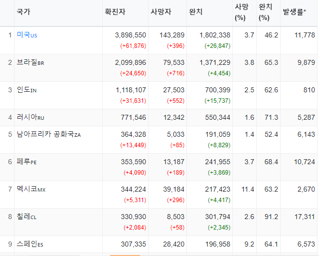Click Mexico's death count 39,184

[174, 190]
